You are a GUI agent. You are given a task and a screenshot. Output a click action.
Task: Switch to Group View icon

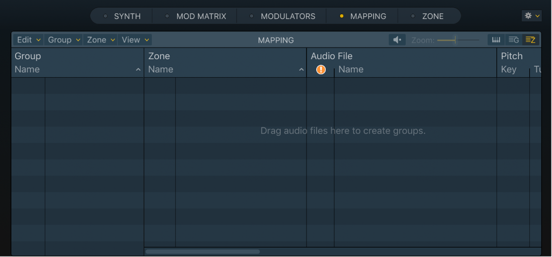click(x=513, y=40)
